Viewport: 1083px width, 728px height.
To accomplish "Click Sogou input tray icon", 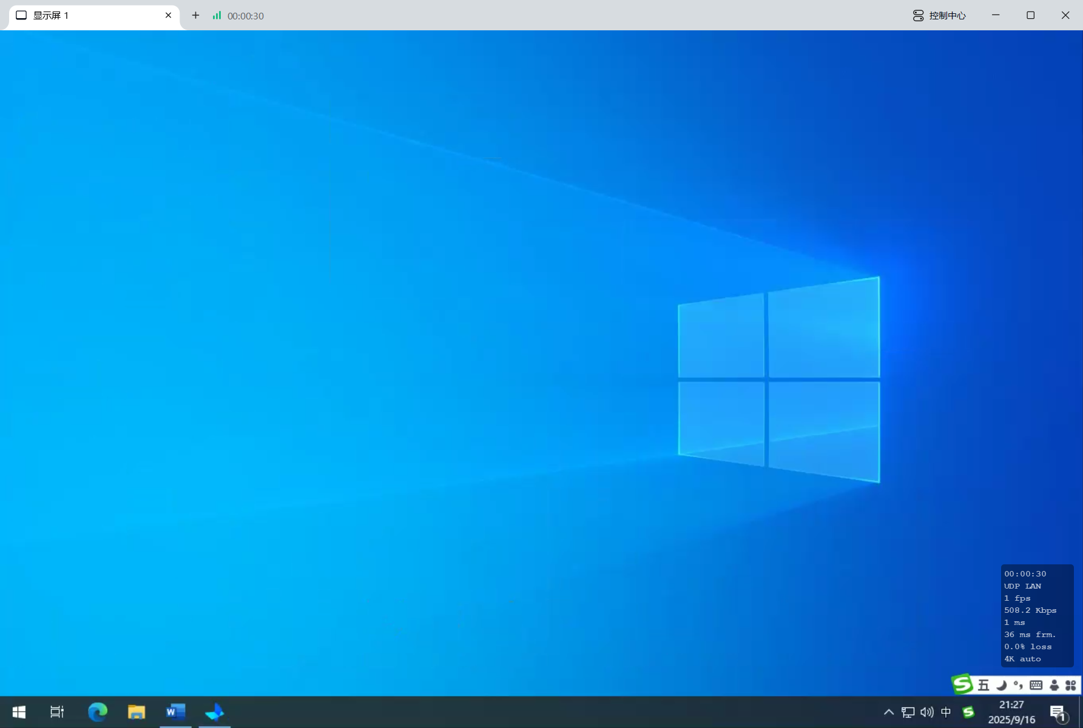I will tap(969, 712).
